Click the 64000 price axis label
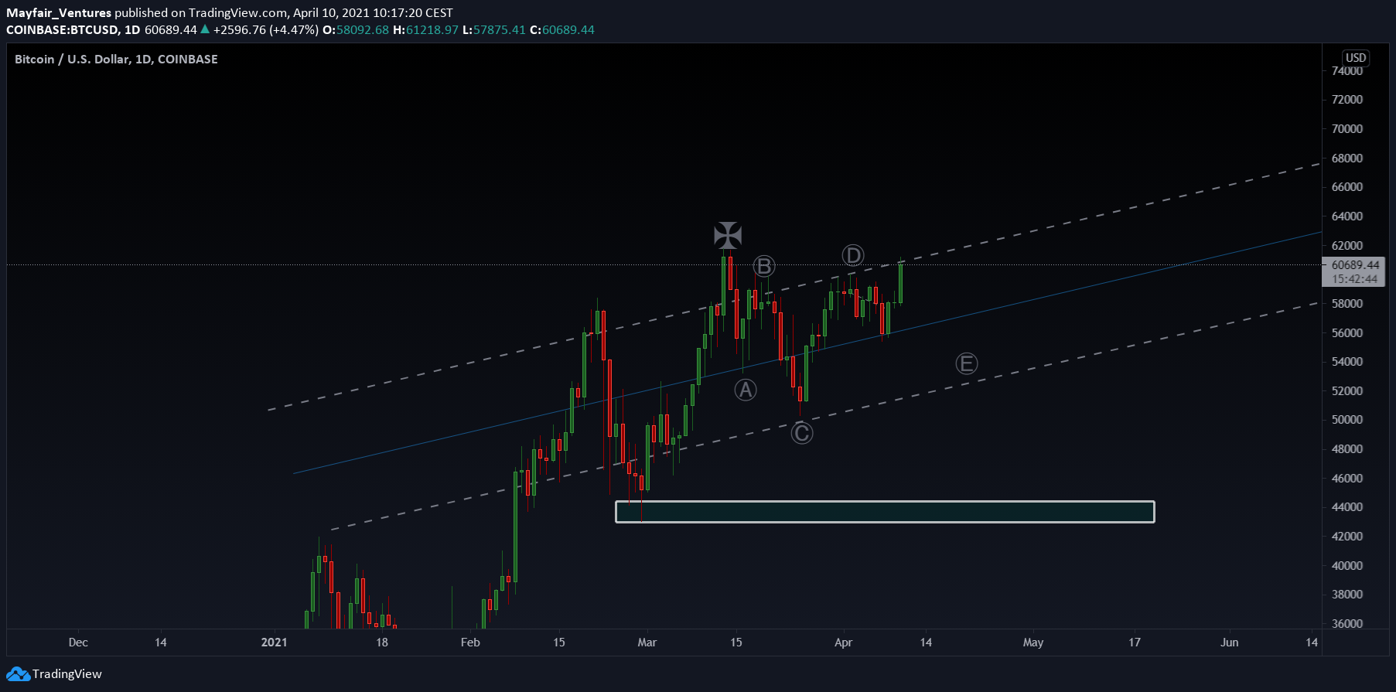Viewport: 1396px width, 692px height. [x=1347, y=216]
